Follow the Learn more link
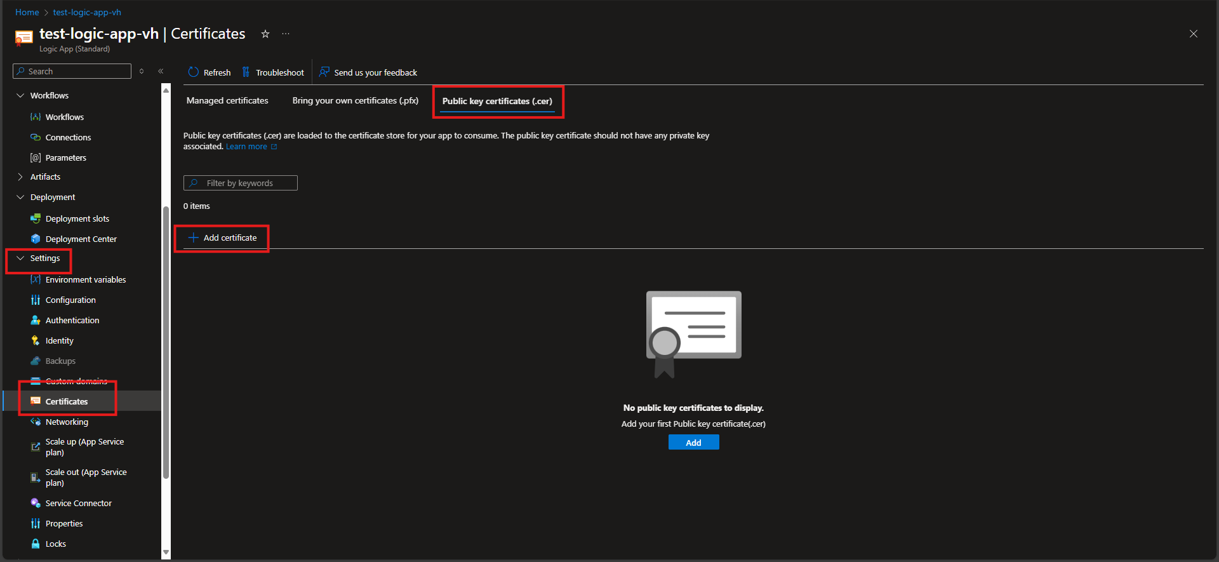Screen dimensions: 1219x562 pos(246,147)
